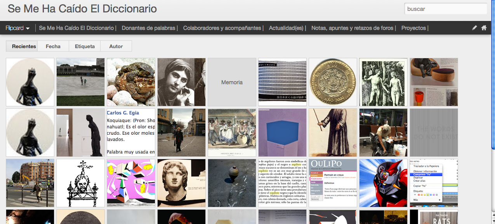Select the Recientes filter tab
Viewport: 495px width, 224px height.
click(24, 46)
